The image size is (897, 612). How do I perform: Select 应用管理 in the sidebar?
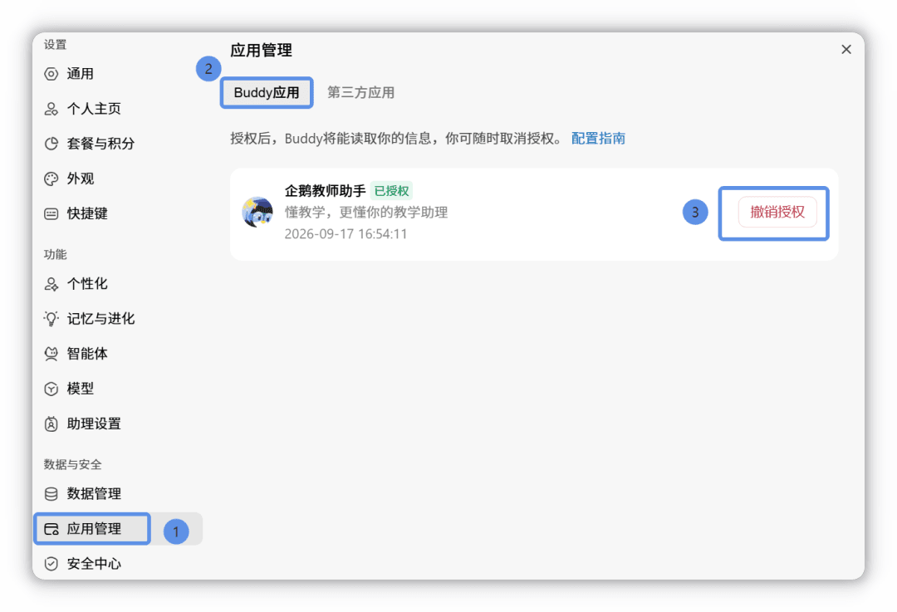tap(118, 529)
